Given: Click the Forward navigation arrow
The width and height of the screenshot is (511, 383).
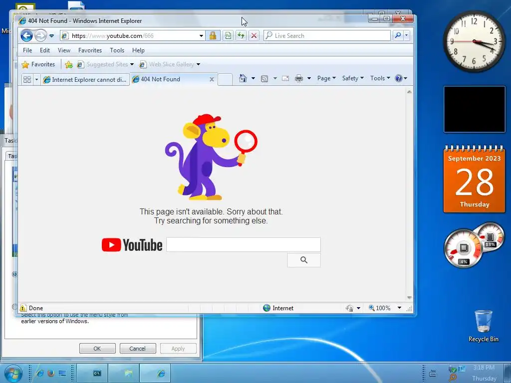Looking at the screenshot, I should pos(40,35).
